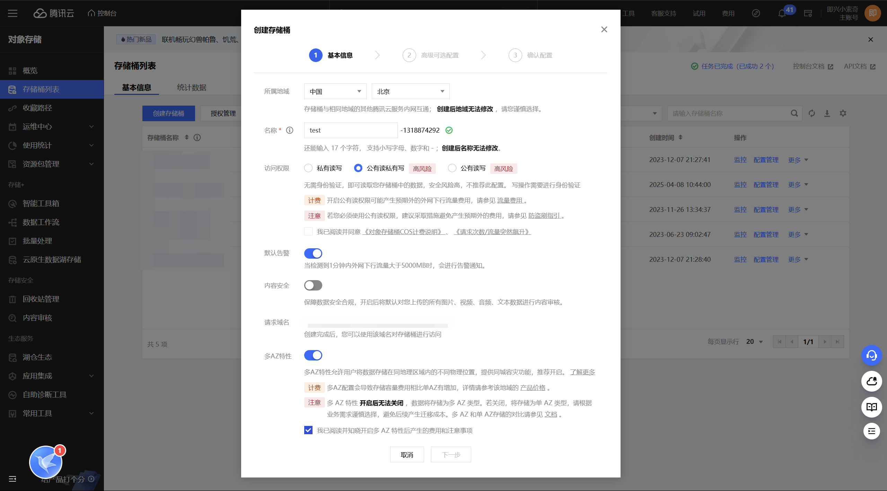Click the download list icon
Viewport: 887px width, 491px height.
[x=827, y=113]
